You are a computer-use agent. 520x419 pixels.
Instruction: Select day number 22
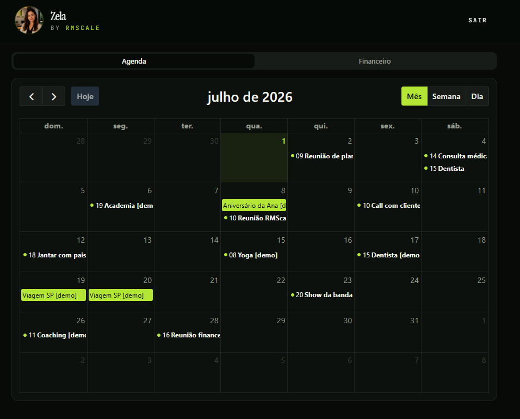point(281,280)
